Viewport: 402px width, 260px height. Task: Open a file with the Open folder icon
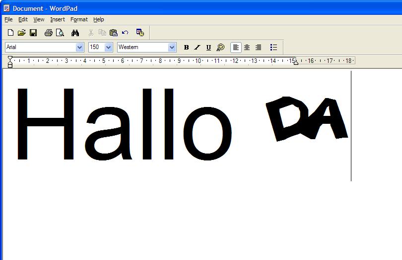22,33
